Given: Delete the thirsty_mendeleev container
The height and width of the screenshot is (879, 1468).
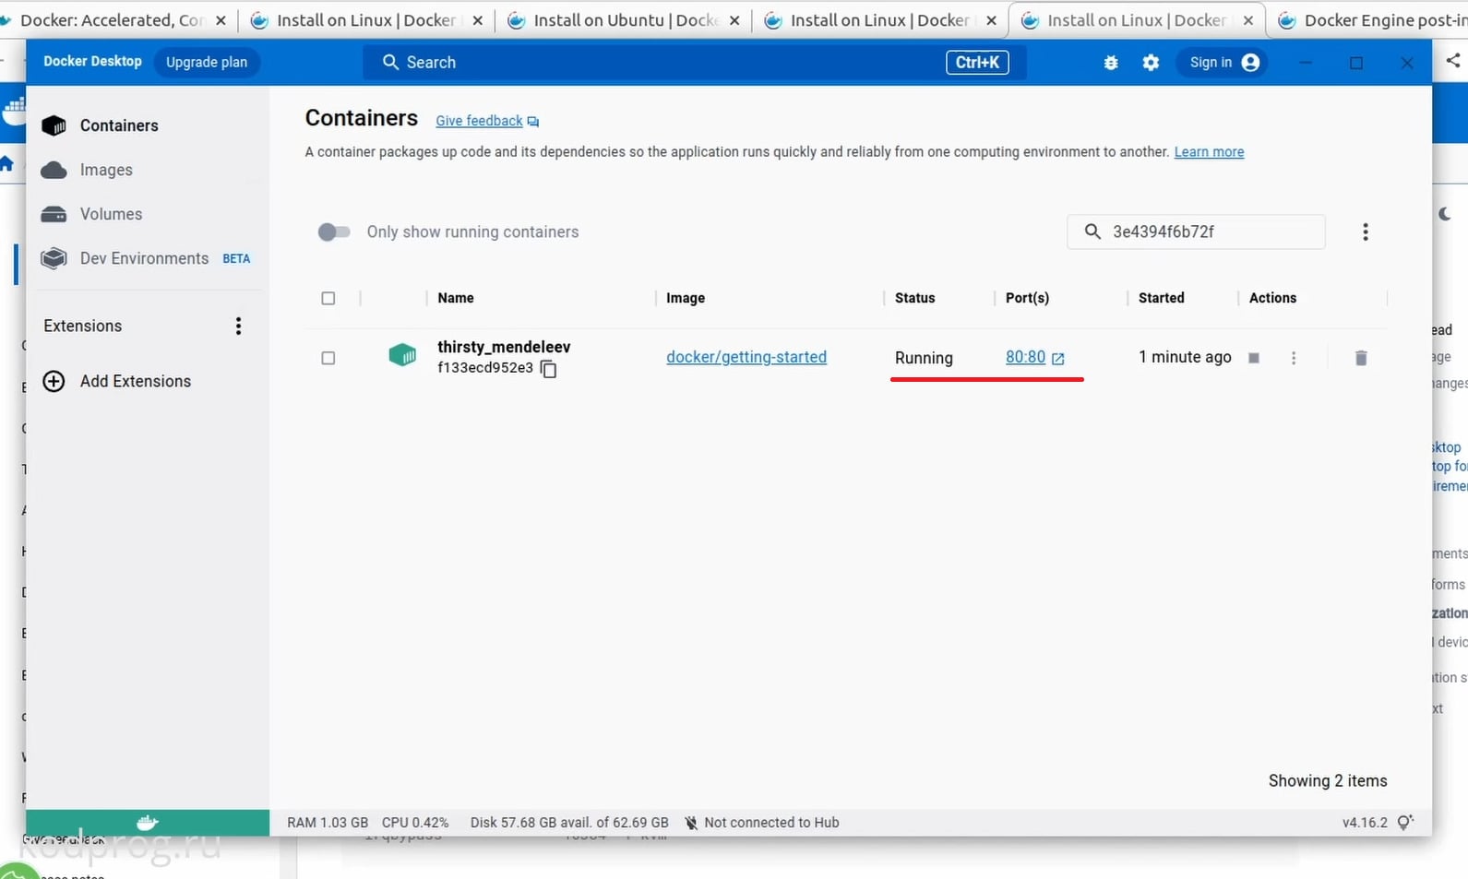Looking at the screenshot, I should tap(1361, 358).
